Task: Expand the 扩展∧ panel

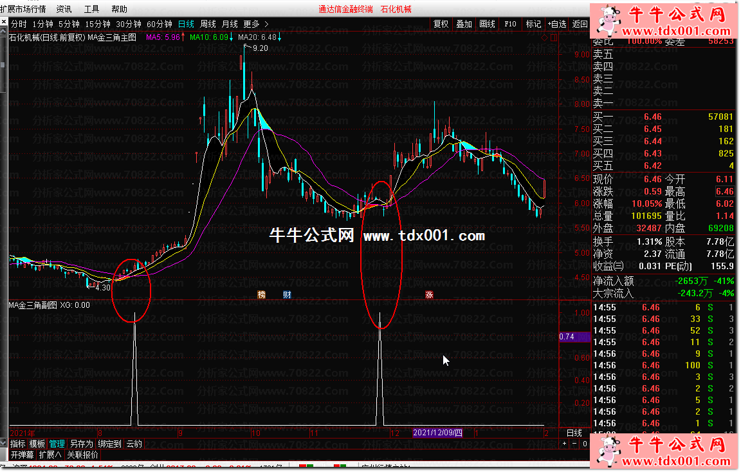Action: point(50,455)
